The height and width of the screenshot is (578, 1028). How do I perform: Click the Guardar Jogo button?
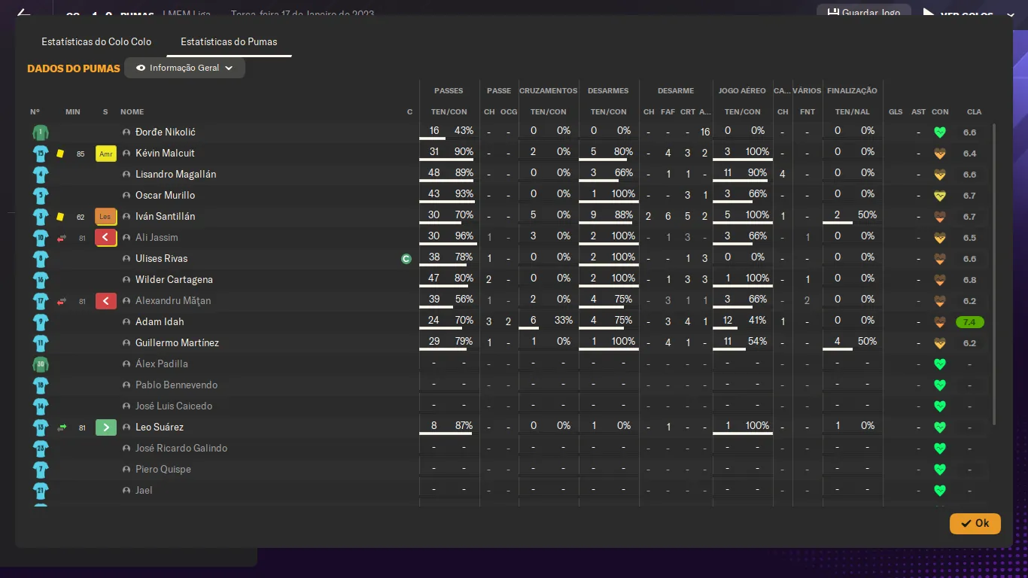[863, 13]
